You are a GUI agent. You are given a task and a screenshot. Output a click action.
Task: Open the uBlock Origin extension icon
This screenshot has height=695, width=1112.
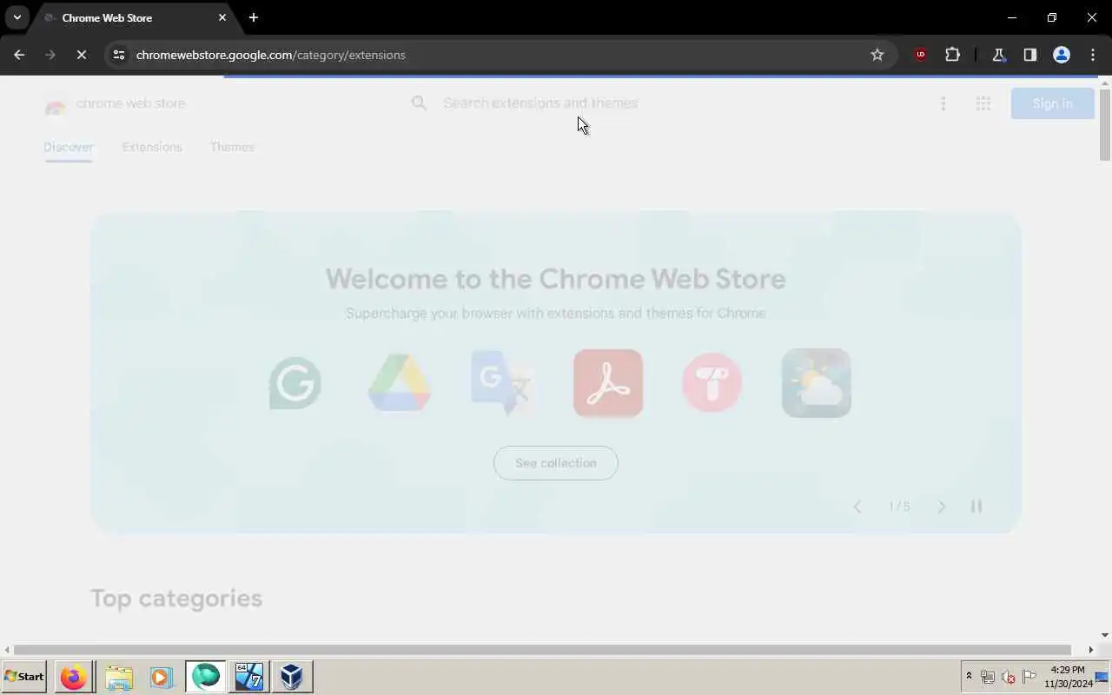(x=920, y=55)
